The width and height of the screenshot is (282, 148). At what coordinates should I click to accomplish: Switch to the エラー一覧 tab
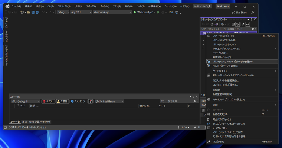click(15, 122)
